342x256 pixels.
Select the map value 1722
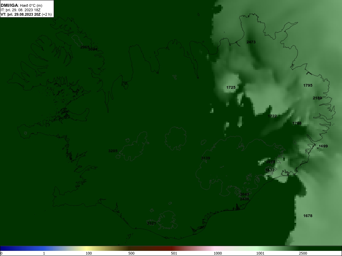(272, 116)
